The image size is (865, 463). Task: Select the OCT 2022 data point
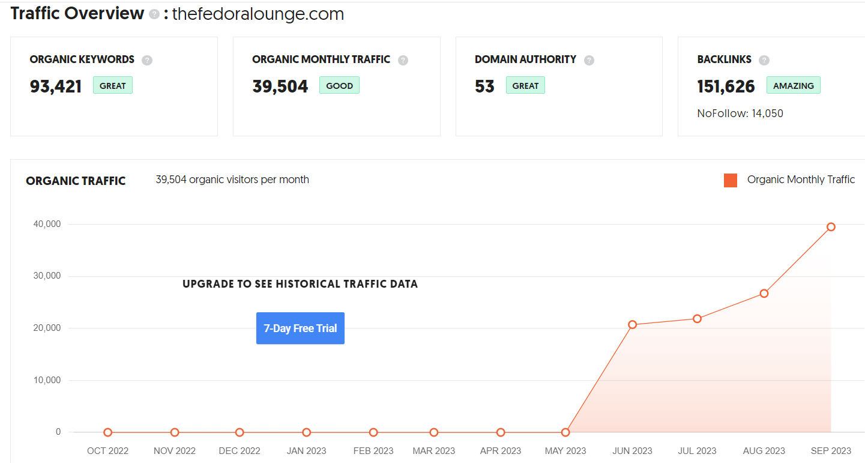point(108,432)
